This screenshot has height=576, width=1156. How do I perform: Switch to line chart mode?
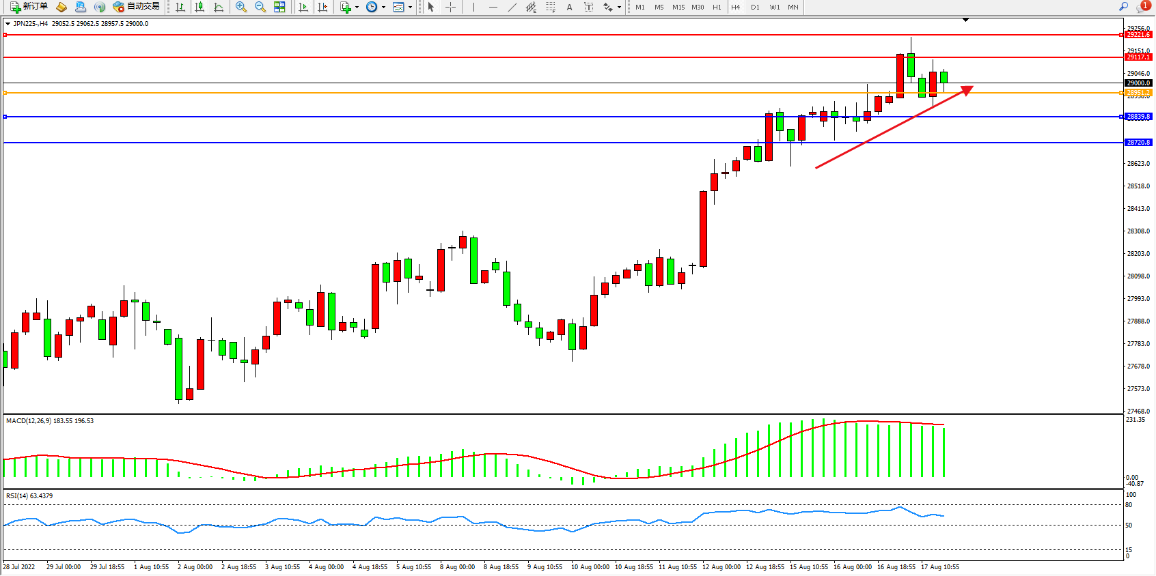[x=219, y=7]
